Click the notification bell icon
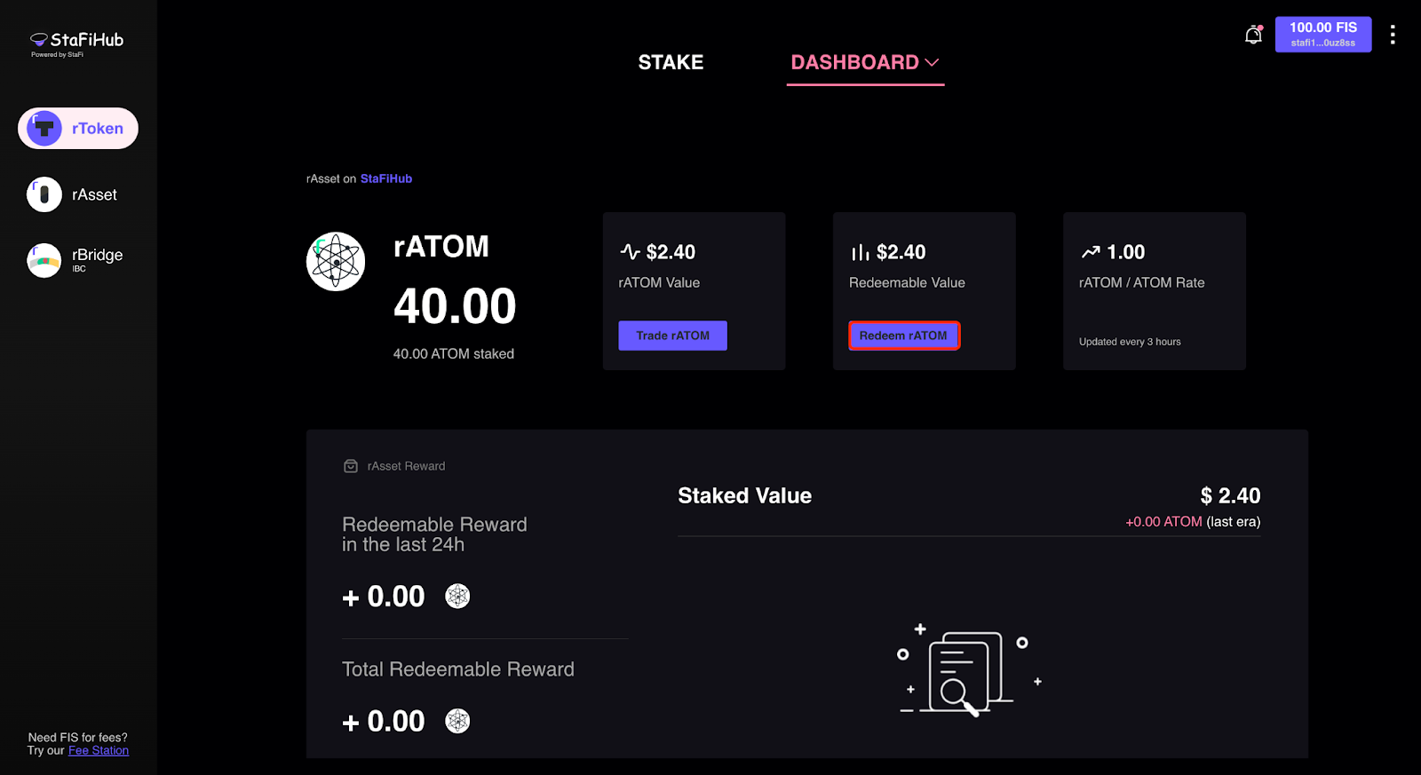 (x=1253, y=36)
